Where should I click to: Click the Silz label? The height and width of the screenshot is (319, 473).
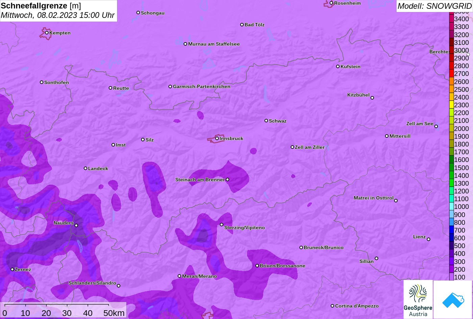tap(150, 140)
